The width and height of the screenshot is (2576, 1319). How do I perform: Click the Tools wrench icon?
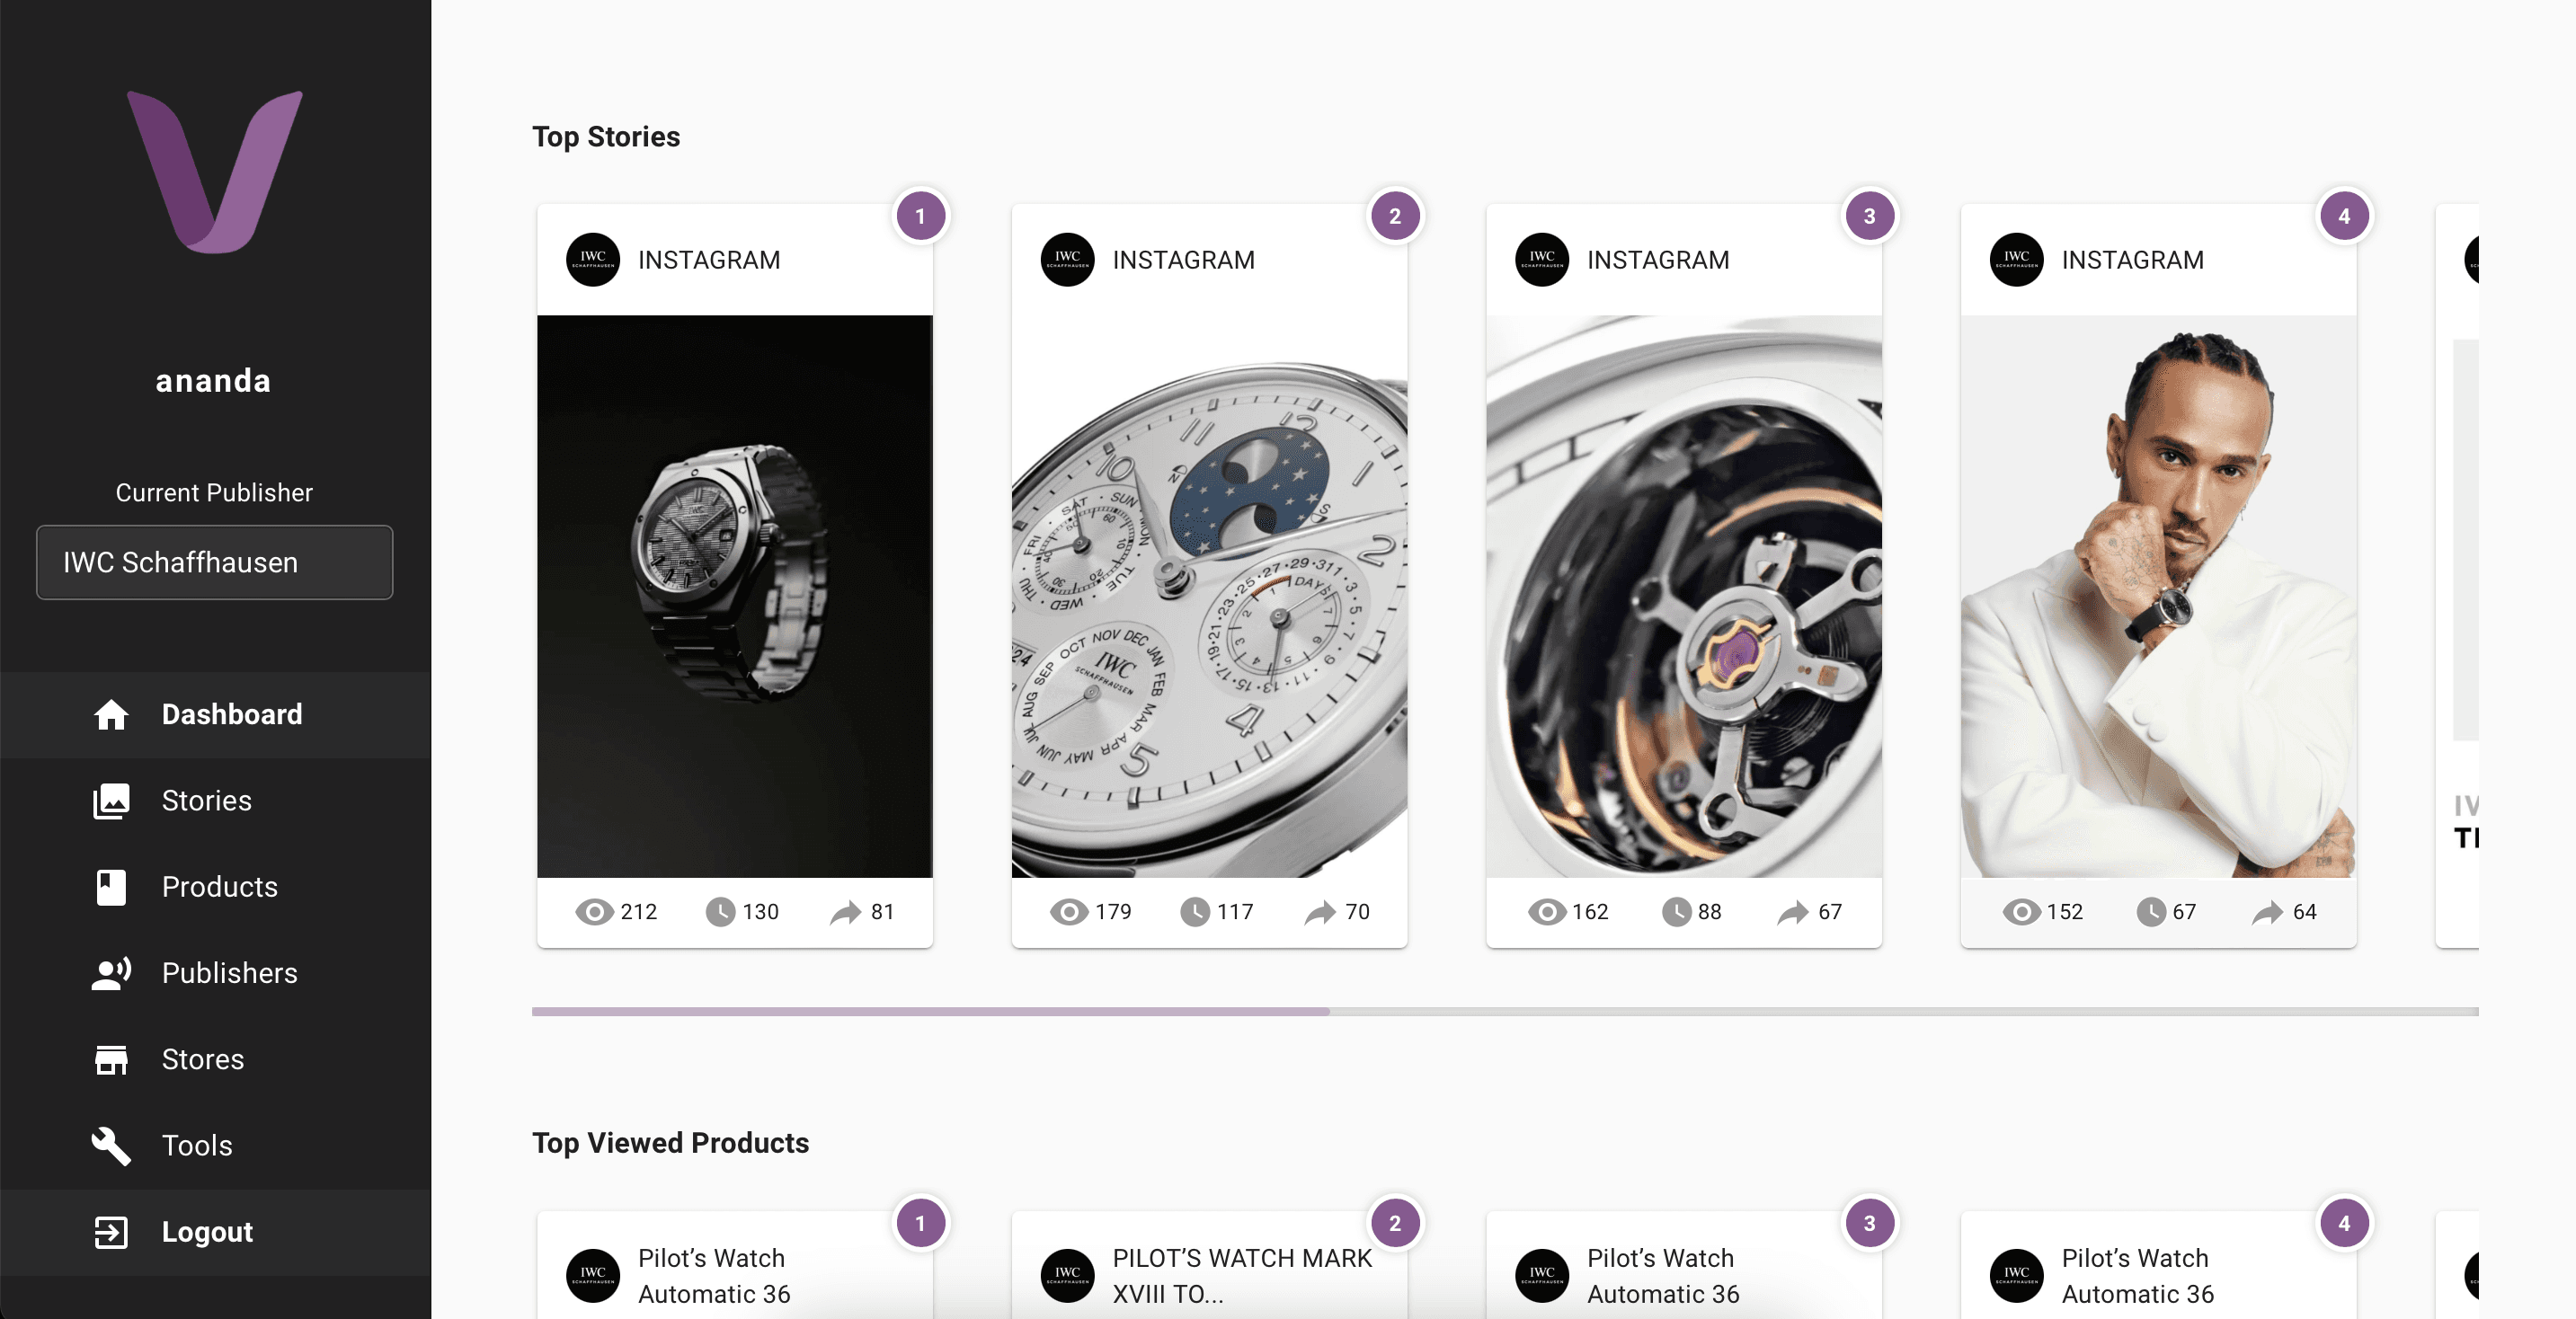(111, 1146)
